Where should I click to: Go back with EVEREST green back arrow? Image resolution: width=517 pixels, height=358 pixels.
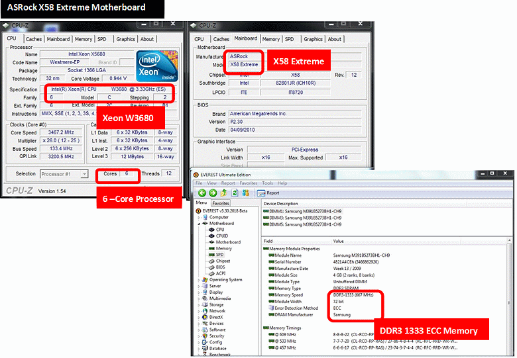tap(202, 193)
